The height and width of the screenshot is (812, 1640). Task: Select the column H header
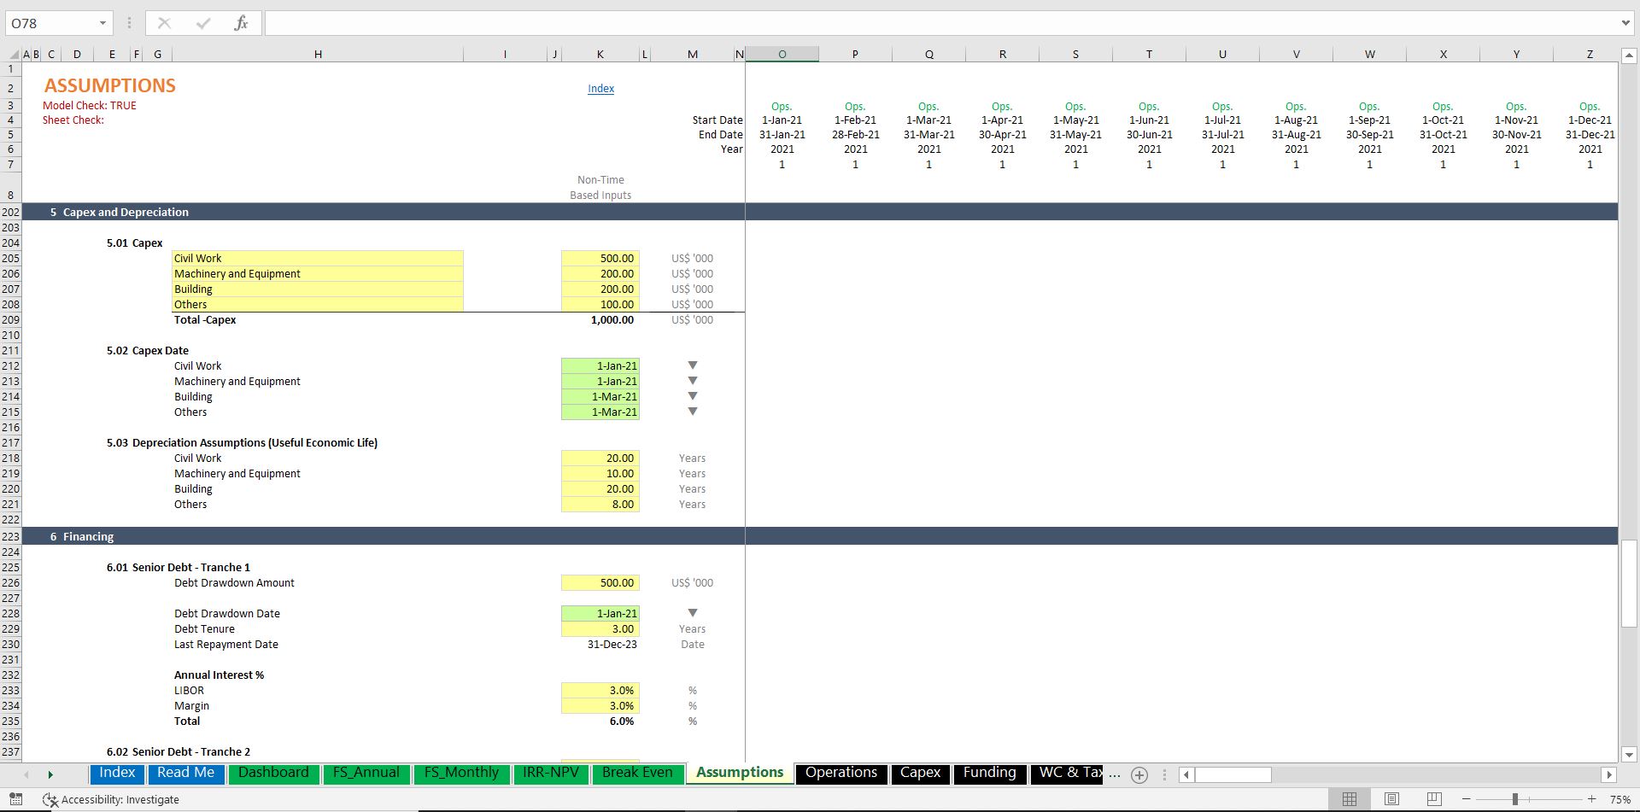[x=318, y=55]
